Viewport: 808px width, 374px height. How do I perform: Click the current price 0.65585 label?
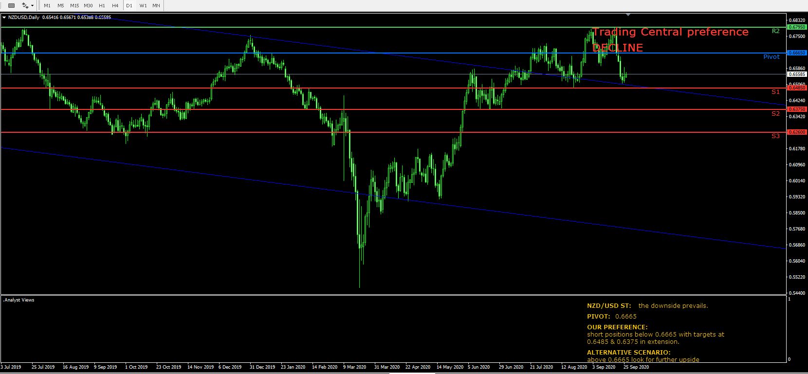tap(796, 74)
